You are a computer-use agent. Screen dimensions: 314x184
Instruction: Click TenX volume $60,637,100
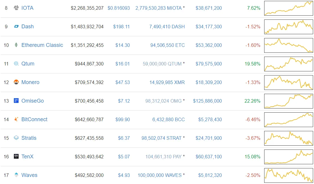209,156
